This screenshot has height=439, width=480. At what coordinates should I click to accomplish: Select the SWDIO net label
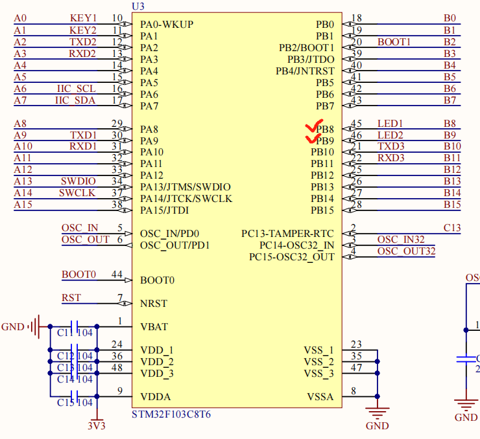coord(78,181)
